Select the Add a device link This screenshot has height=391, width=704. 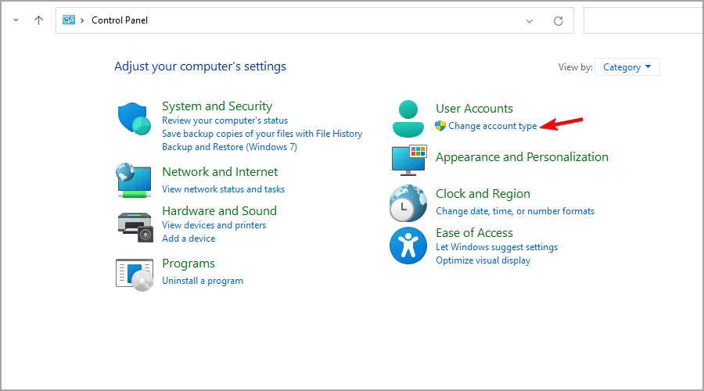coord(189,239)
